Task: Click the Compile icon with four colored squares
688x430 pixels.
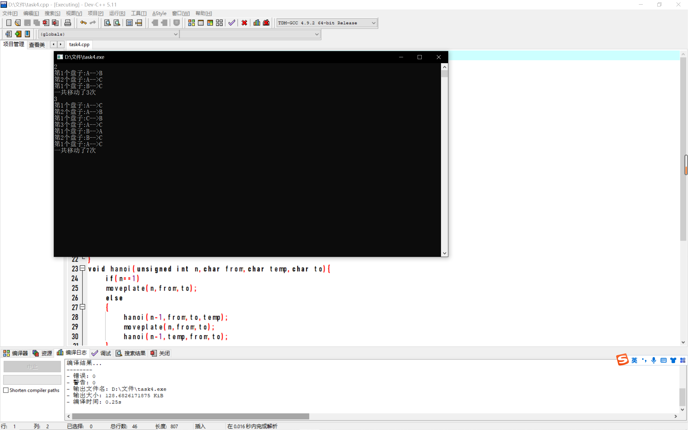Action: [x=191, y=23]
